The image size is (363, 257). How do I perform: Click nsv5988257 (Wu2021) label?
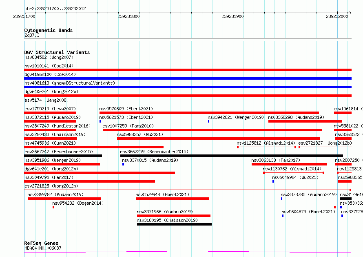tap(140, 134)
